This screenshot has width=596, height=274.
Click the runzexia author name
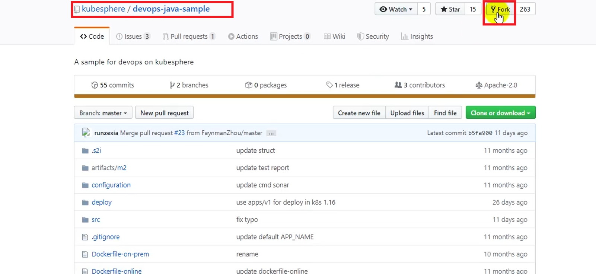tap(106, 133)
